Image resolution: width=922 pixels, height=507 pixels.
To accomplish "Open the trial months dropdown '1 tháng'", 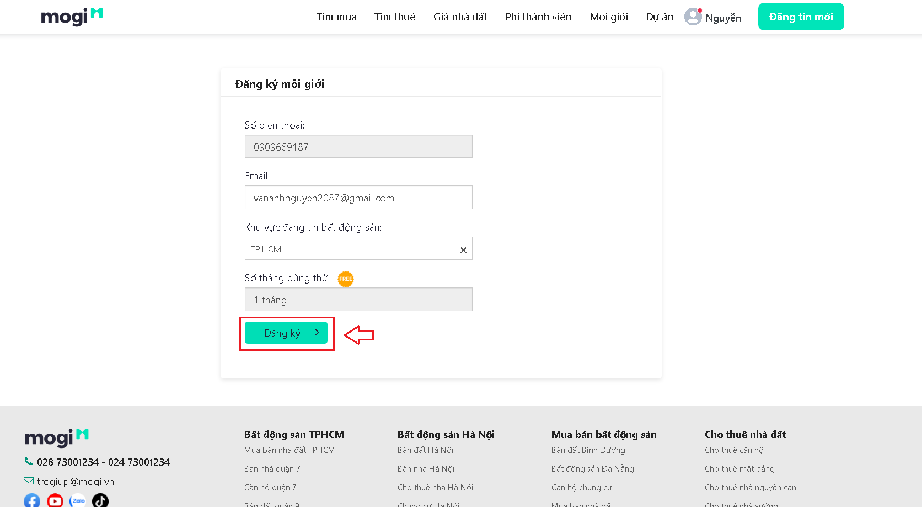I will click(358, 300).
